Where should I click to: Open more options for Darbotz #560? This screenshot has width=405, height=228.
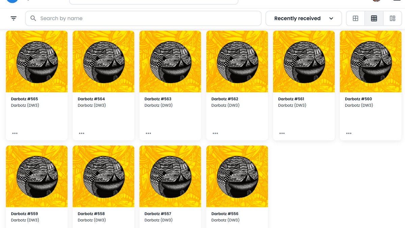pos(349,133)
